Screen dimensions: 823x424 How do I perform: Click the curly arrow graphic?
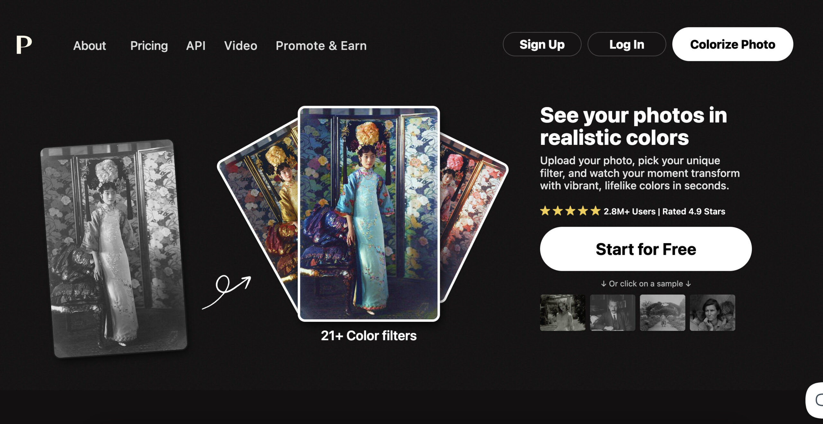(226, 292)
